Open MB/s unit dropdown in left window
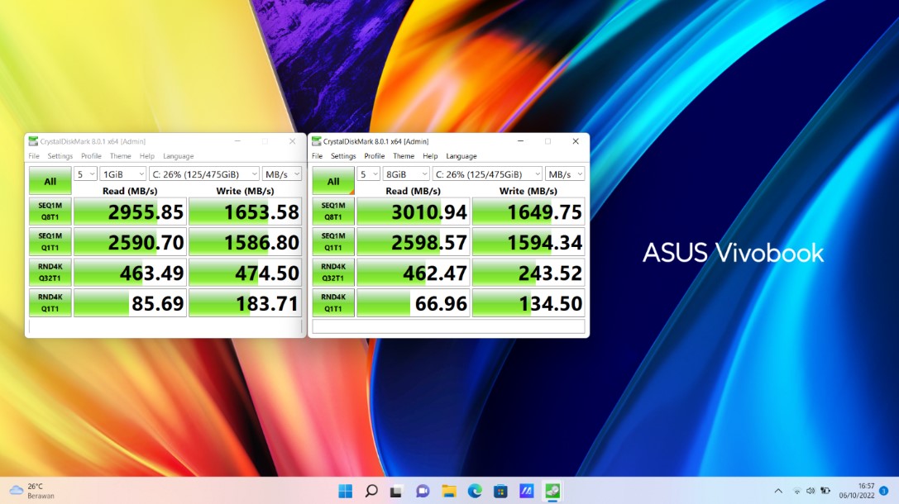This screenshot has height=504, width=899. 282,174
